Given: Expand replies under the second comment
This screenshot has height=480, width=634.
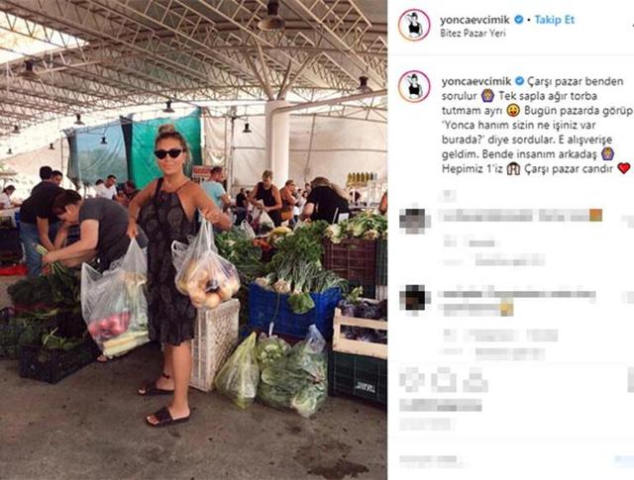Looking at the screenshot, I should click(494, 353).
